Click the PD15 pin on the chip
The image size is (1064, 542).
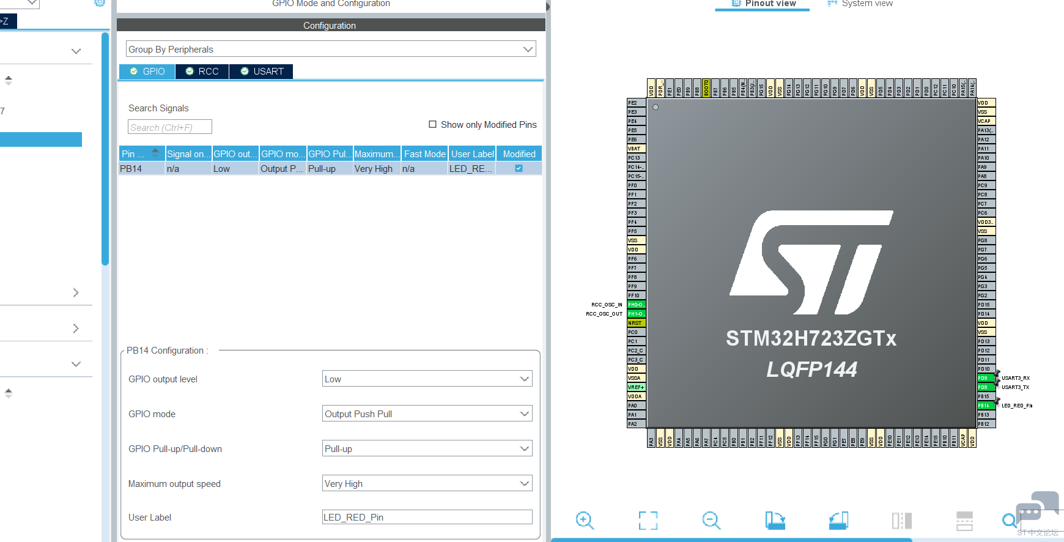[986, 305]
